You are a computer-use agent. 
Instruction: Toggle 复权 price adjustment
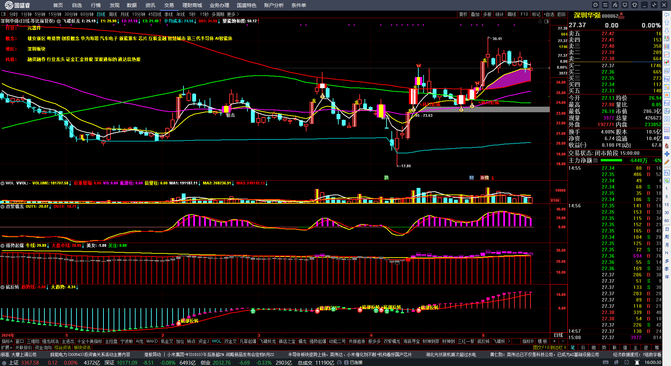463,14
